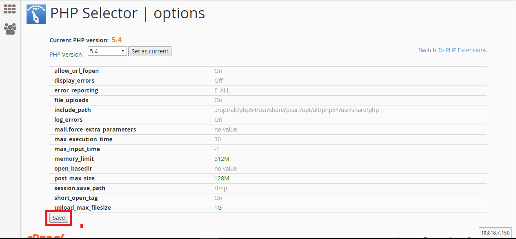This screenshot has width=516, height=239.
Task: Open the Switch To PHP Extensions link
Action: click(453, 50)
